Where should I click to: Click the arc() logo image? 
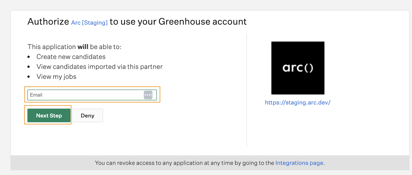click(x=298, y=68)
